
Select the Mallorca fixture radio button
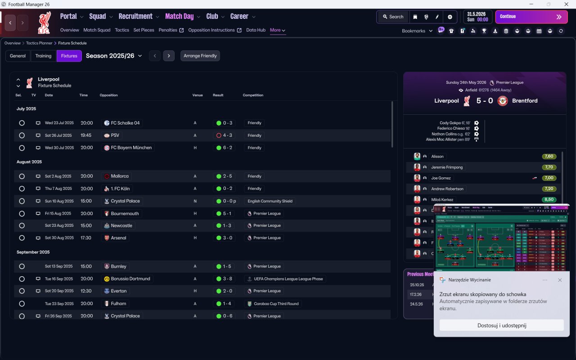(x=22, y=176)
